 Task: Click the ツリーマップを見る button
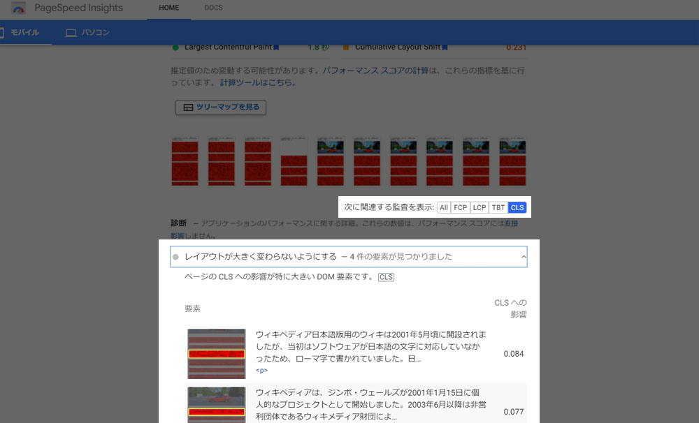(x=221, y=107)
